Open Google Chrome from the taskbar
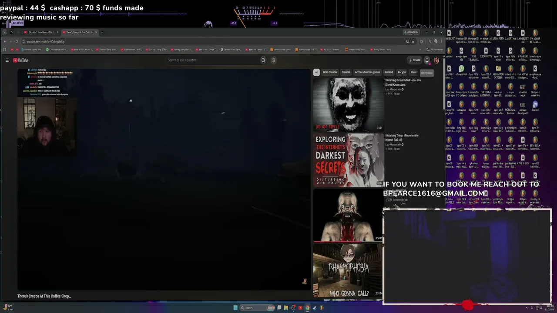The image size is (557, 313). 307,308
